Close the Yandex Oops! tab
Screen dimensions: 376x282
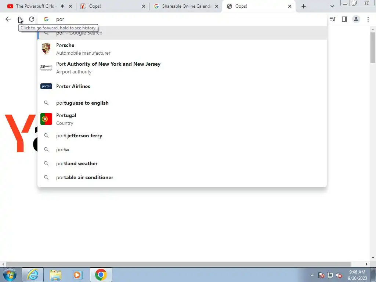(144, 6)
